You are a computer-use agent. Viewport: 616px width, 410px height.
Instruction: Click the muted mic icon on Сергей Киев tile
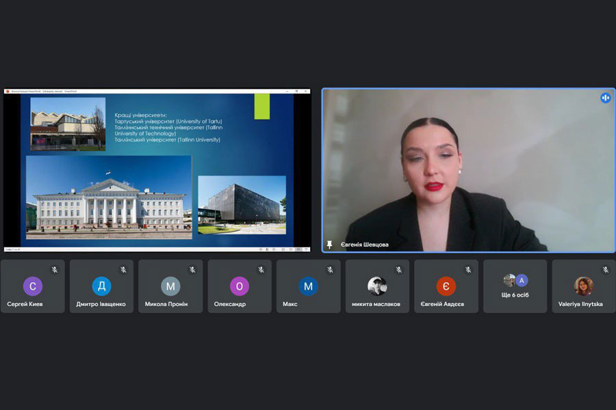coord(55,269)
